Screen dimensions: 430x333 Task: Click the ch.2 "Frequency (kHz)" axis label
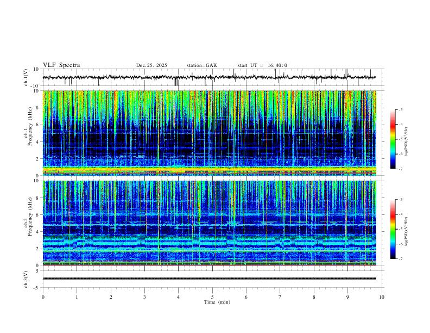[30, 217]
